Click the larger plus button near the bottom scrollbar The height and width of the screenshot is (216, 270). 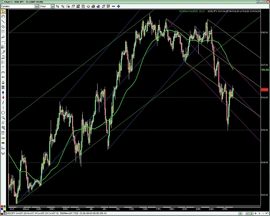(256, 213)
